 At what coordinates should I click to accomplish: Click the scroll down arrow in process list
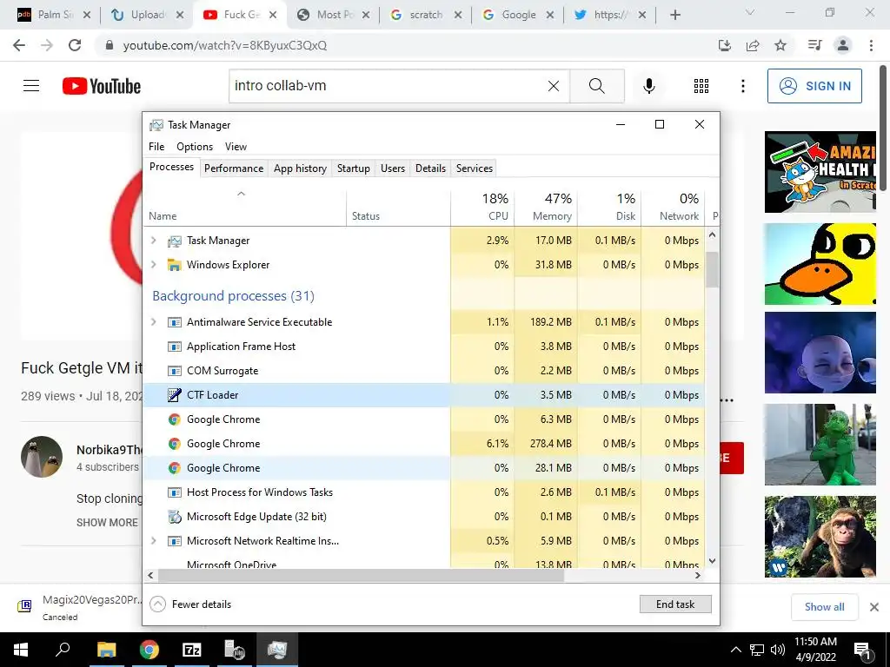(713, 561)
